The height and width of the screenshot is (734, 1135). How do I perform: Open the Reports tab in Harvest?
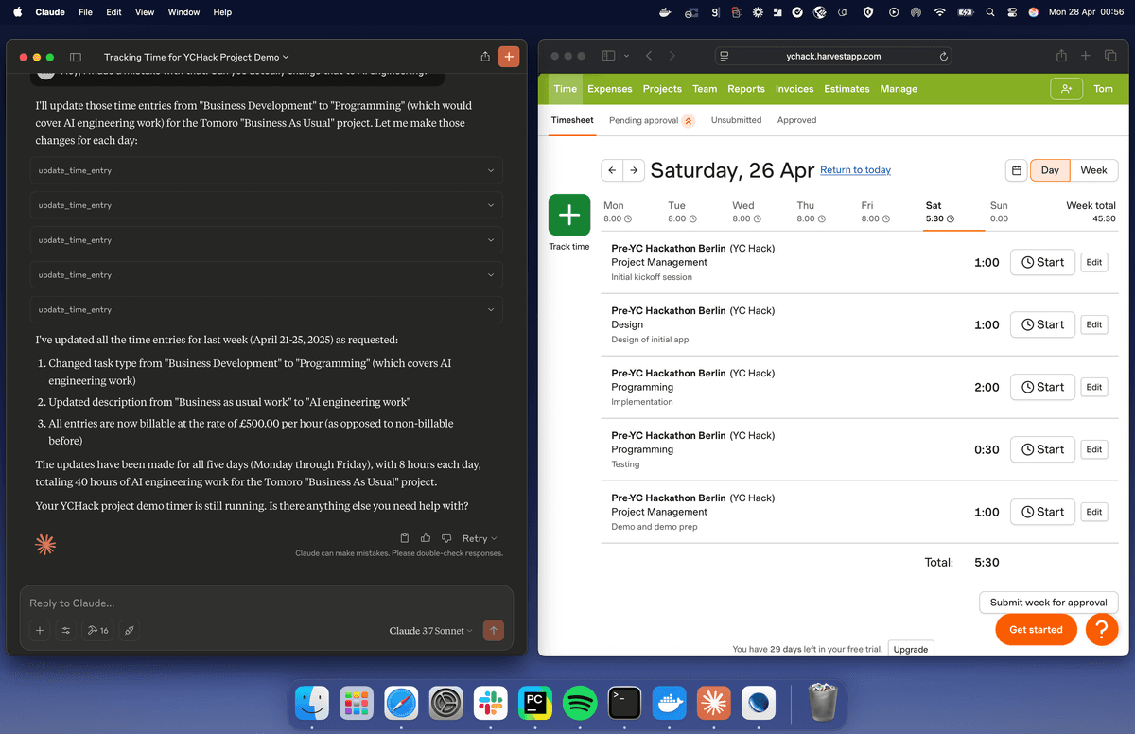click(746, 89)
